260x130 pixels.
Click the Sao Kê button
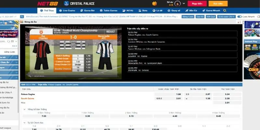click(200, 17)
